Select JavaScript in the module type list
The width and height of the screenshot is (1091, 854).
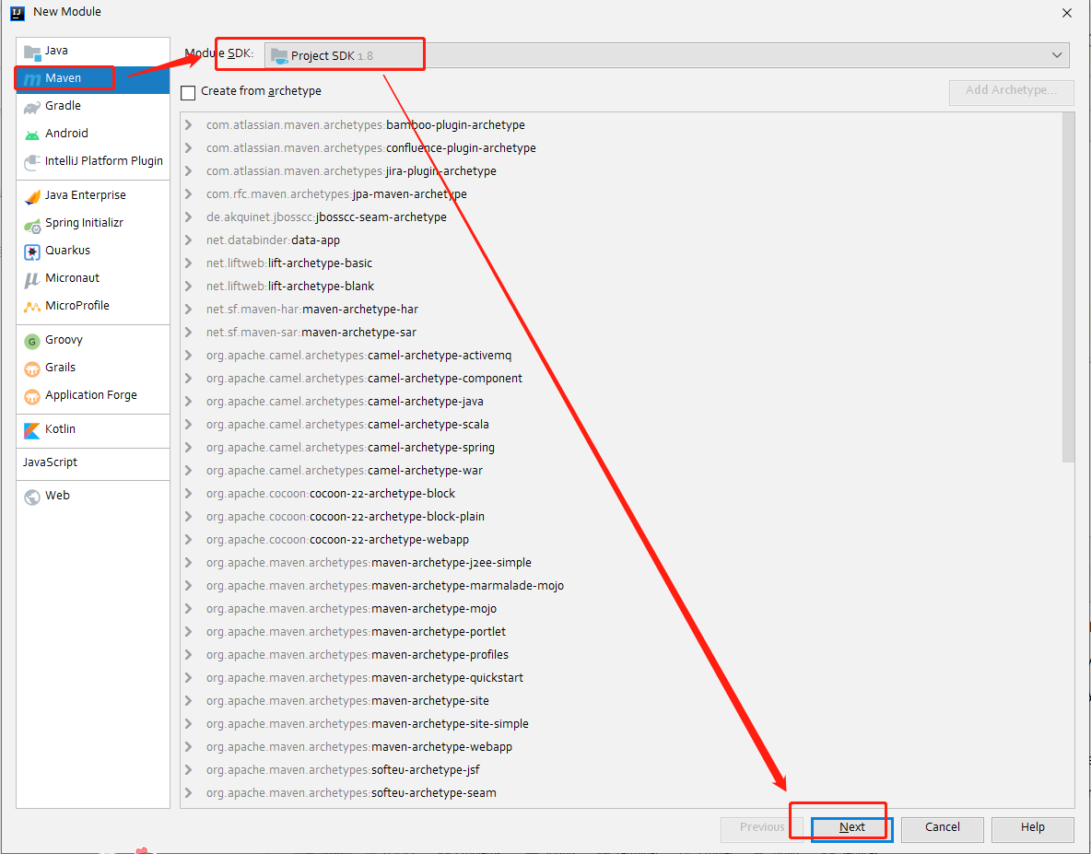click(x=50, y=462)
